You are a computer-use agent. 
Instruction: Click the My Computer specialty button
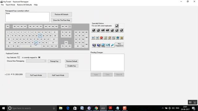(x=103, y=45)
